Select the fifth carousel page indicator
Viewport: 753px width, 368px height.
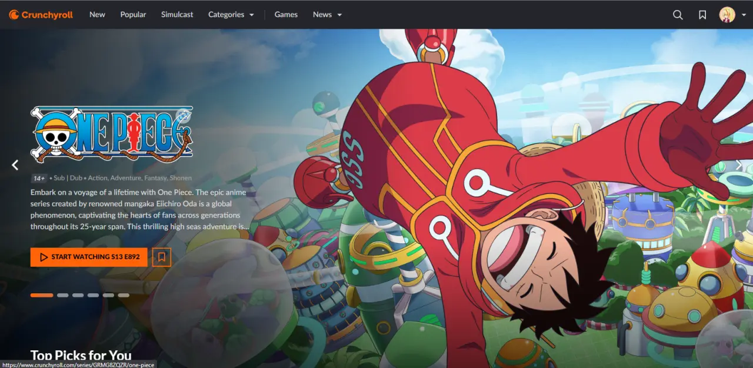[x=108, y=295]
